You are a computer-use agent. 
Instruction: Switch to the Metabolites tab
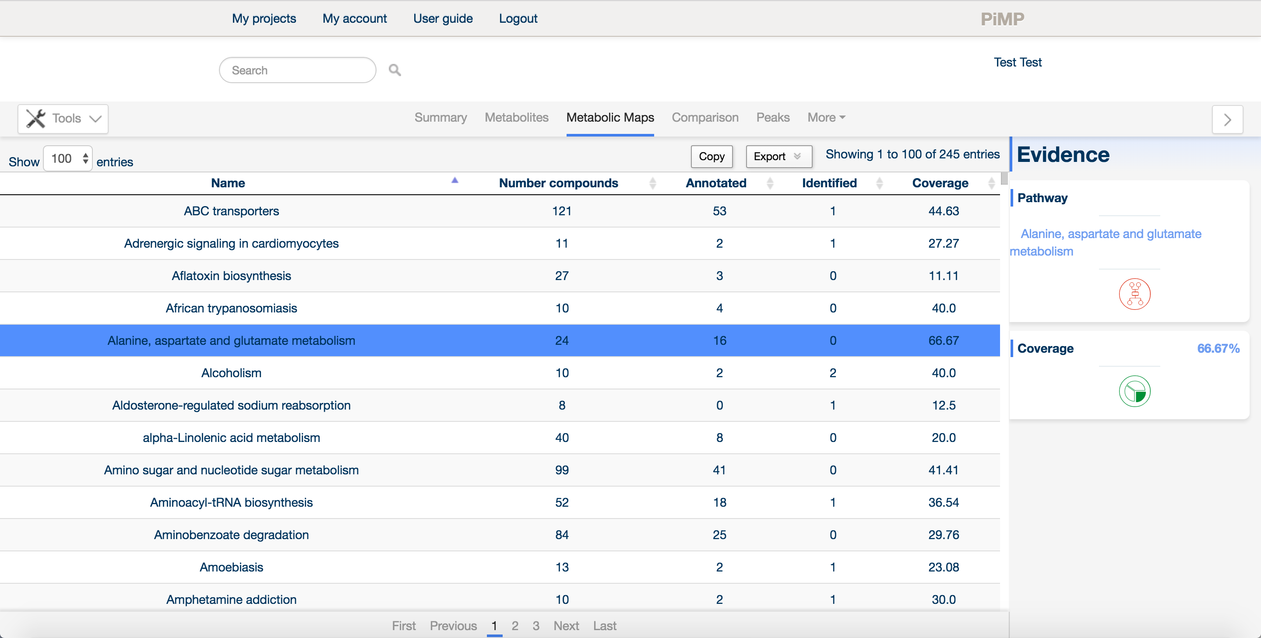click(x=517, y=117)
